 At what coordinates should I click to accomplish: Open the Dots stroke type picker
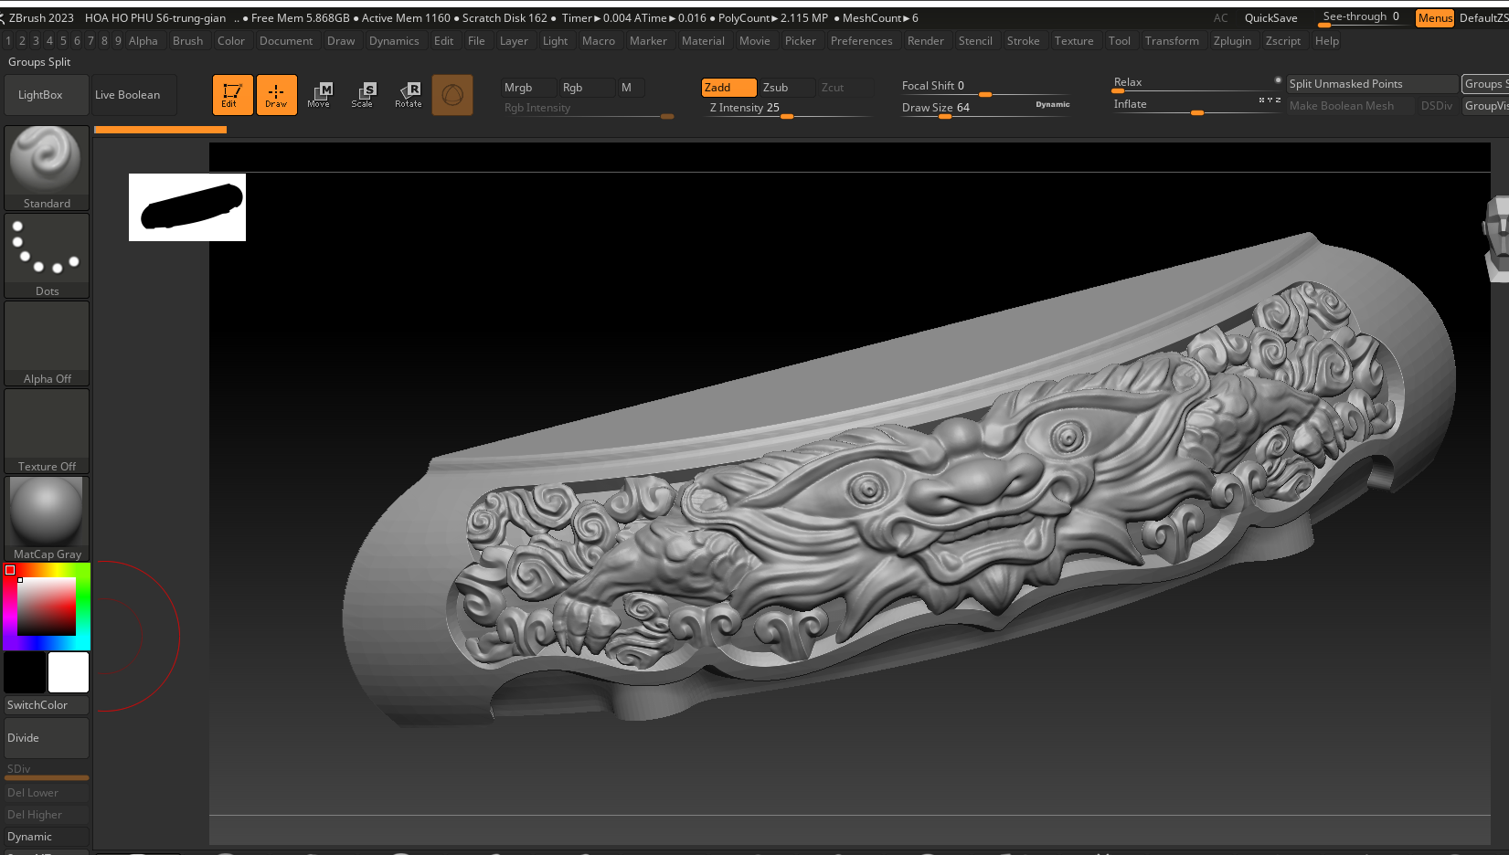[x=47, y=255]
